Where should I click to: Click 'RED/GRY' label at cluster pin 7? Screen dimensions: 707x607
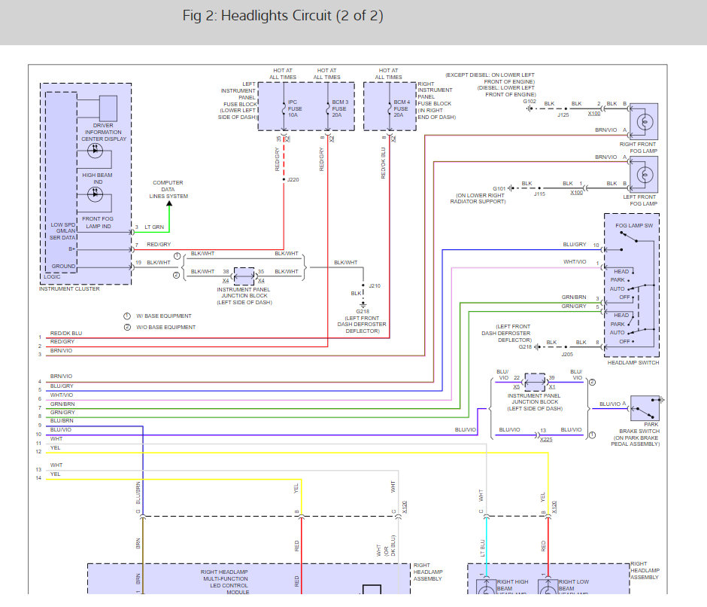point(159,245)
